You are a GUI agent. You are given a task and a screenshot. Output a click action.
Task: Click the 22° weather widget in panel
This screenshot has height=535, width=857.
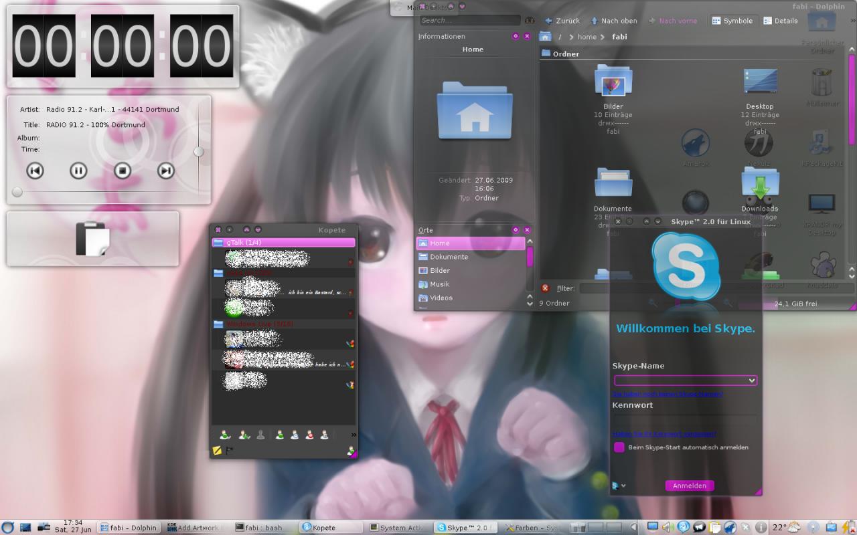tap(786, 528)
